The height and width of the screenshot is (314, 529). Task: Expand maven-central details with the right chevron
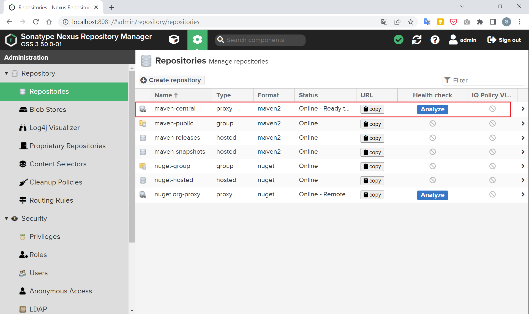tap(523, 109)
